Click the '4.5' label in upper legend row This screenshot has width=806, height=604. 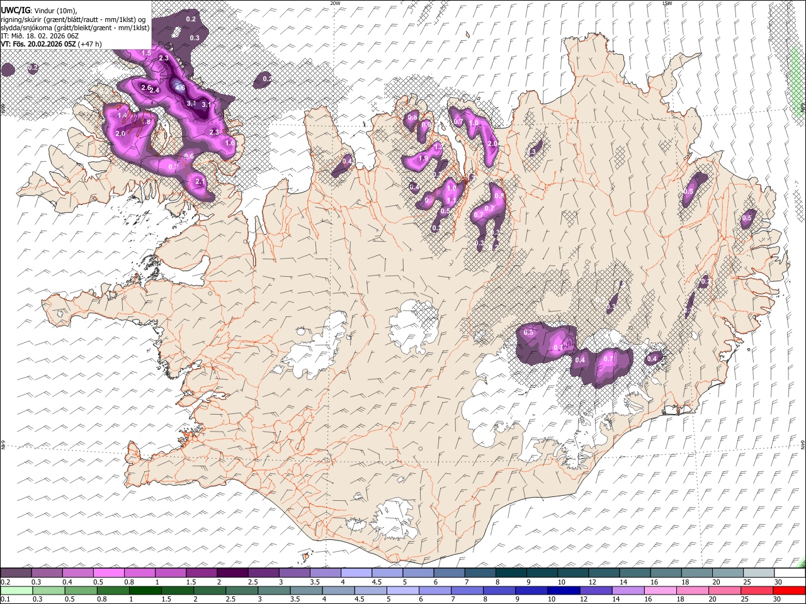377,582
